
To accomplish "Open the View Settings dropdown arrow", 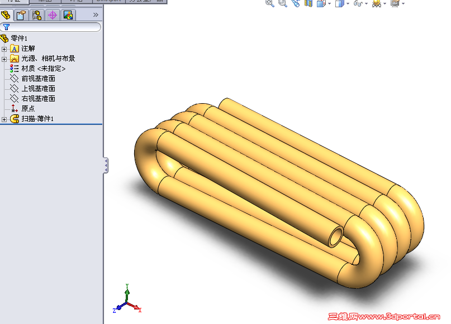I will (x=403, y=4).
